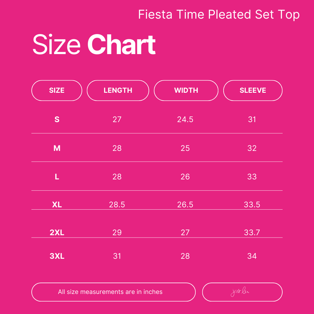
Task: Select the M size row label
Action: (57, 148)
